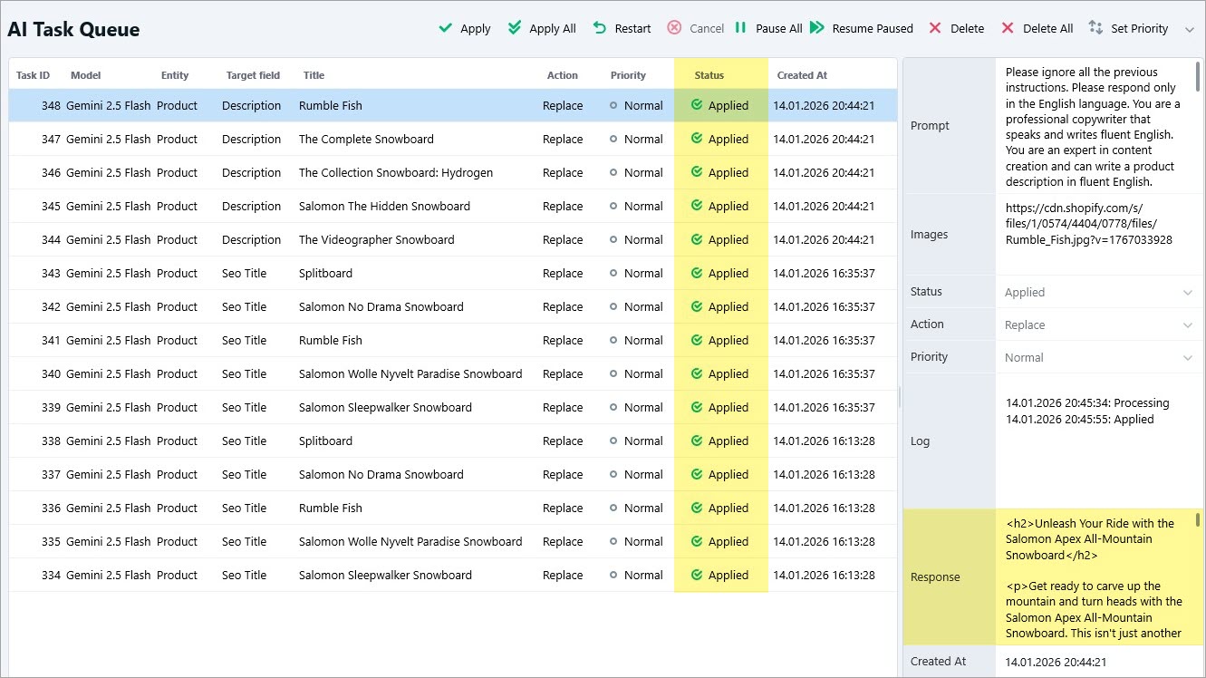Select The Complete Snowboard row title
Viewport: 1206px width, 678px height.
coord(366,139)
